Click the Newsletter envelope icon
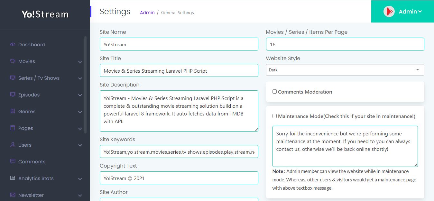Viewport: 434px width, 201px height. (x=13, y=195)
